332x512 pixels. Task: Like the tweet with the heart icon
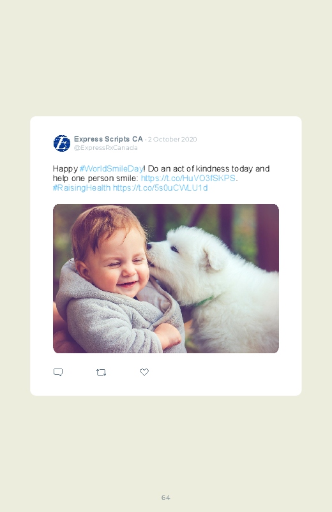point(144,372)
